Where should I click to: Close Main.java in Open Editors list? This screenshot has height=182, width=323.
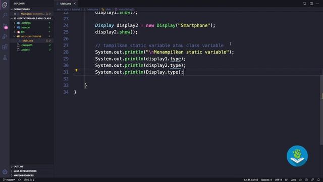pyautogui.click(x=15, y=14)
